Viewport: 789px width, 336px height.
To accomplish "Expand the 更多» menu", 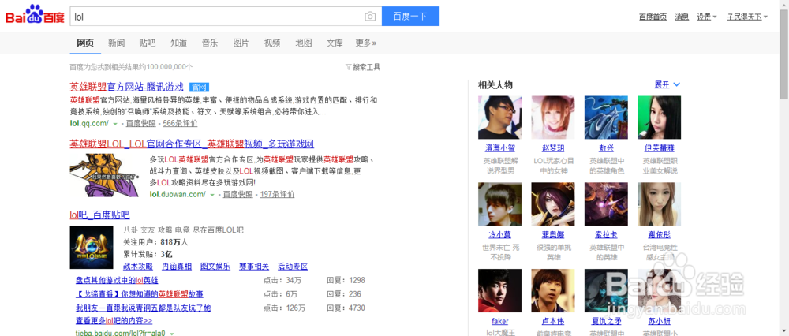I will click(x=366, y=43).
